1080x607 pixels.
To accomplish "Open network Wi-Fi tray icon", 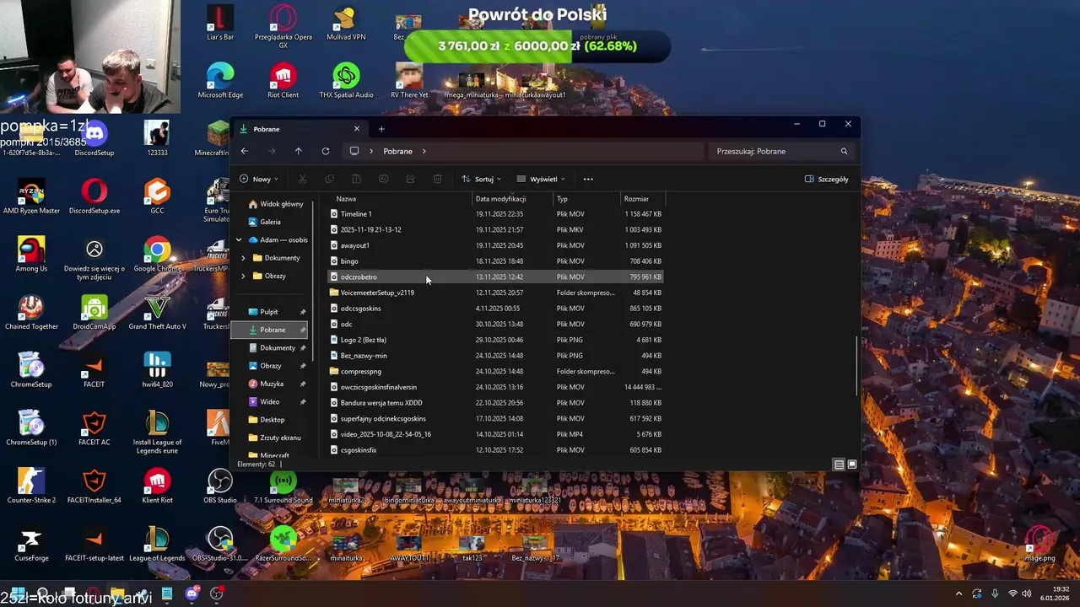I will [1012, 594].
